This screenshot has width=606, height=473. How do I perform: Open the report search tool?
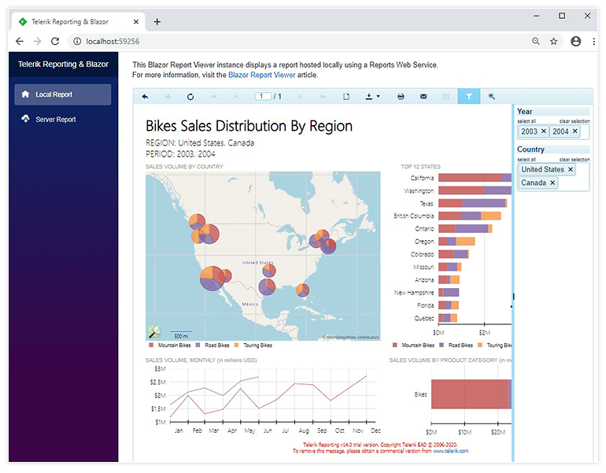point(492,97)
